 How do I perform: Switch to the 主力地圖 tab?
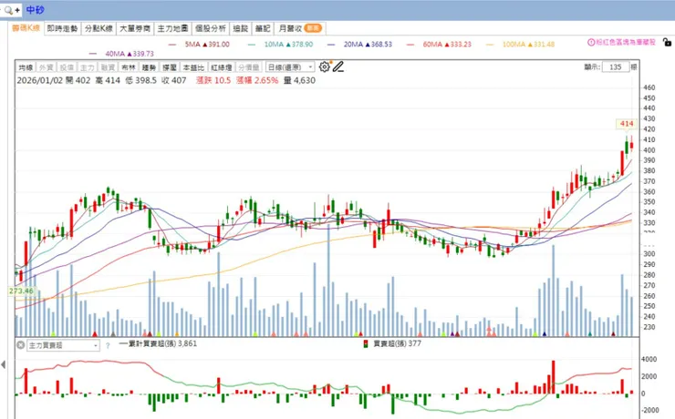point(172,28)
